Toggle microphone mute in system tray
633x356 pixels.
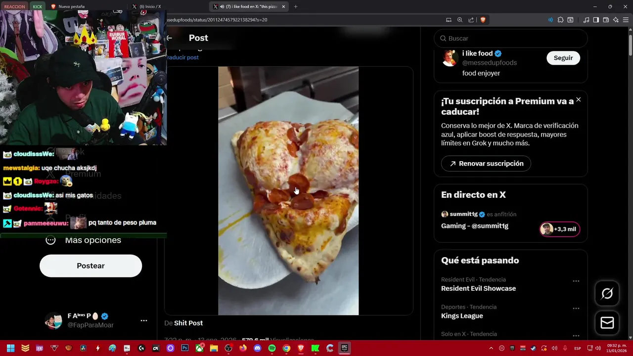tap(565, 348)
